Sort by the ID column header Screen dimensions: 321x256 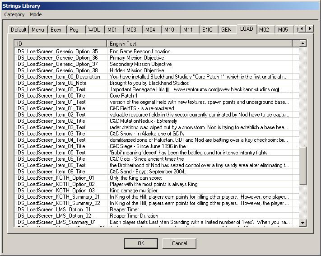(x=61, y=43)
